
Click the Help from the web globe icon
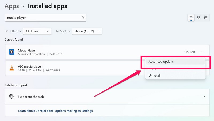11,97
